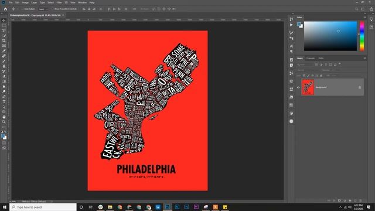Select the Clone Stamp tool
This screenshot has height=211, width=375.
(x=4, y=66)
